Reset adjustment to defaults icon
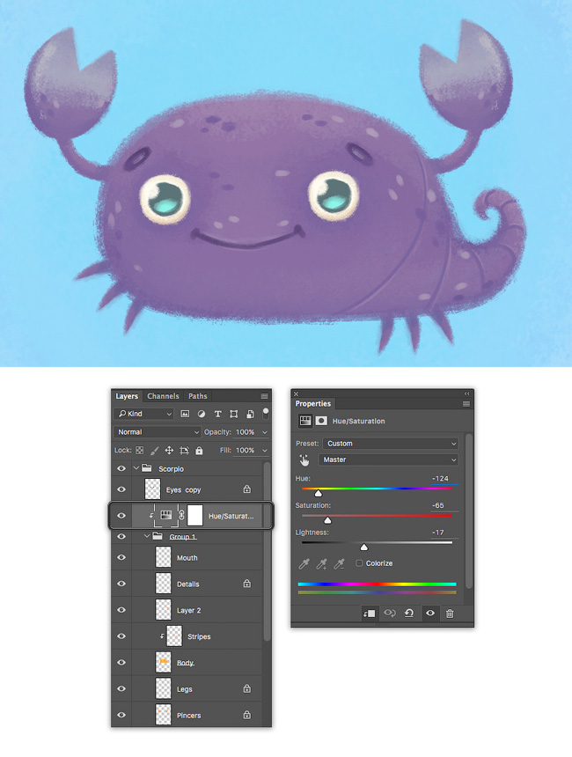Screen dimensions: 572x757 409,614
